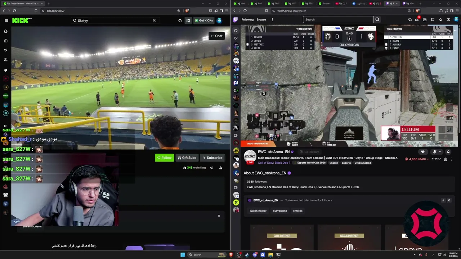461x259 pixels.
Task: Open a new tab in the Kick window
Action: [x=49, y=4]
